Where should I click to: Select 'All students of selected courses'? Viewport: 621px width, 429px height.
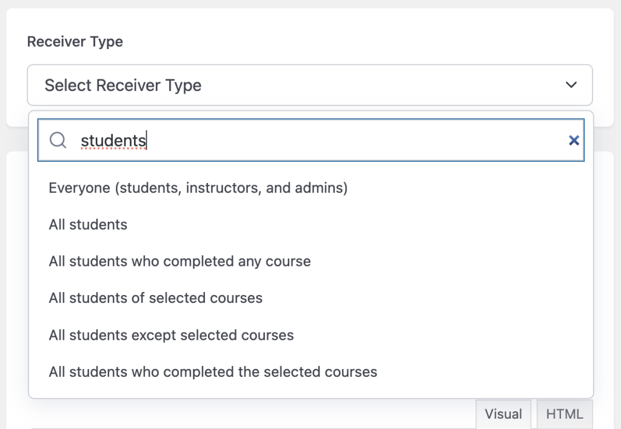point(156,298)
